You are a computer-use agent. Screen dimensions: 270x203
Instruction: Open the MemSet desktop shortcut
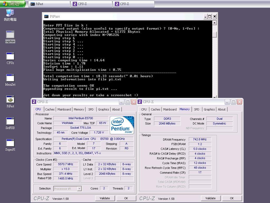(10, 80)
